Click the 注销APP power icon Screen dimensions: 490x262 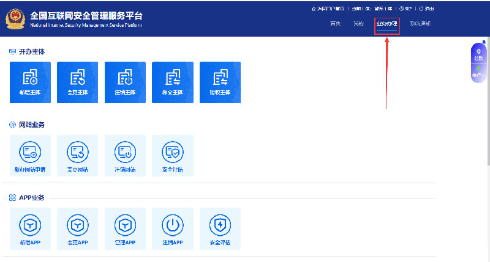pyautogui.click(x=172, y=228)
